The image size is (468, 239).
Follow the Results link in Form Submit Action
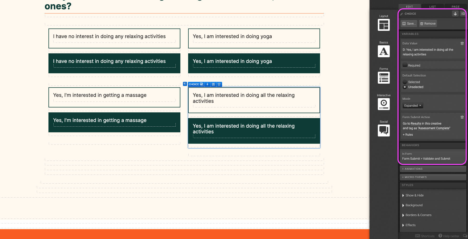416,124
